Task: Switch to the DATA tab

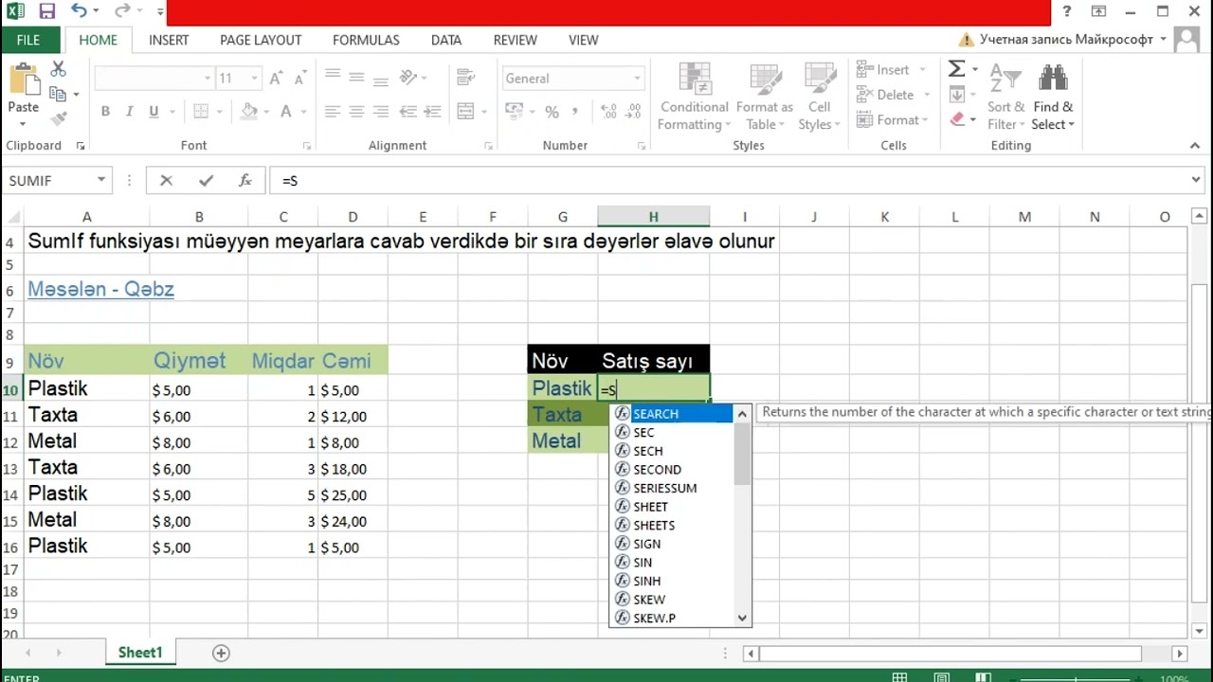Action: [446, 40]
